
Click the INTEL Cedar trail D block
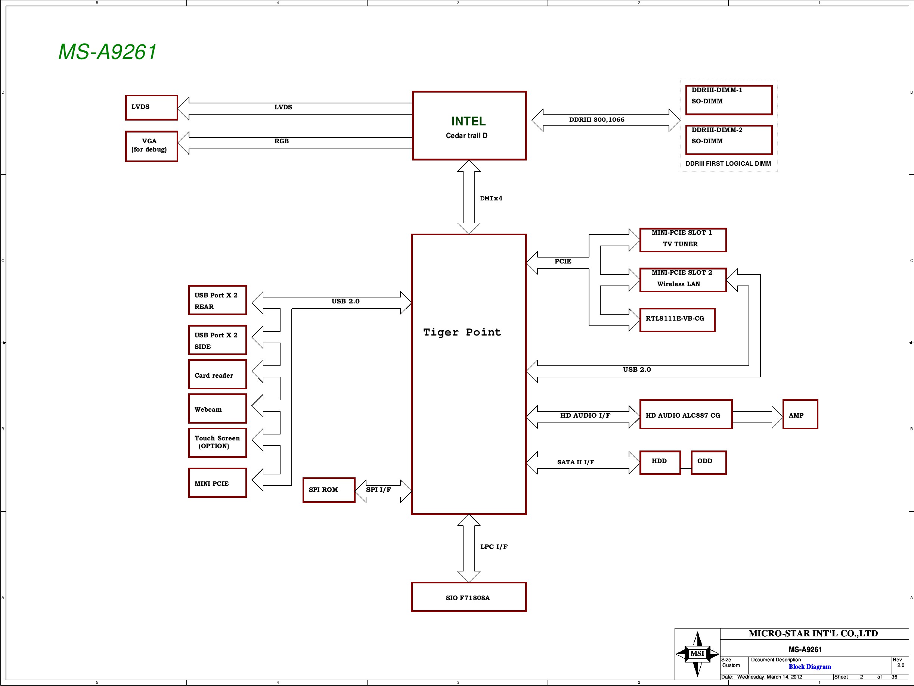[469, 125]
